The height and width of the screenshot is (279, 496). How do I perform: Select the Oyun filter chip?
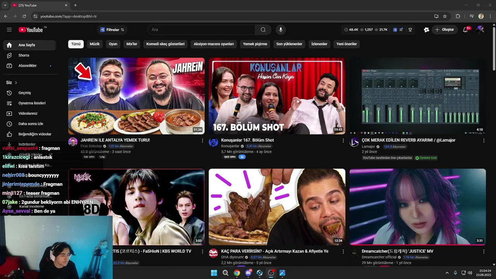(113, 44)
